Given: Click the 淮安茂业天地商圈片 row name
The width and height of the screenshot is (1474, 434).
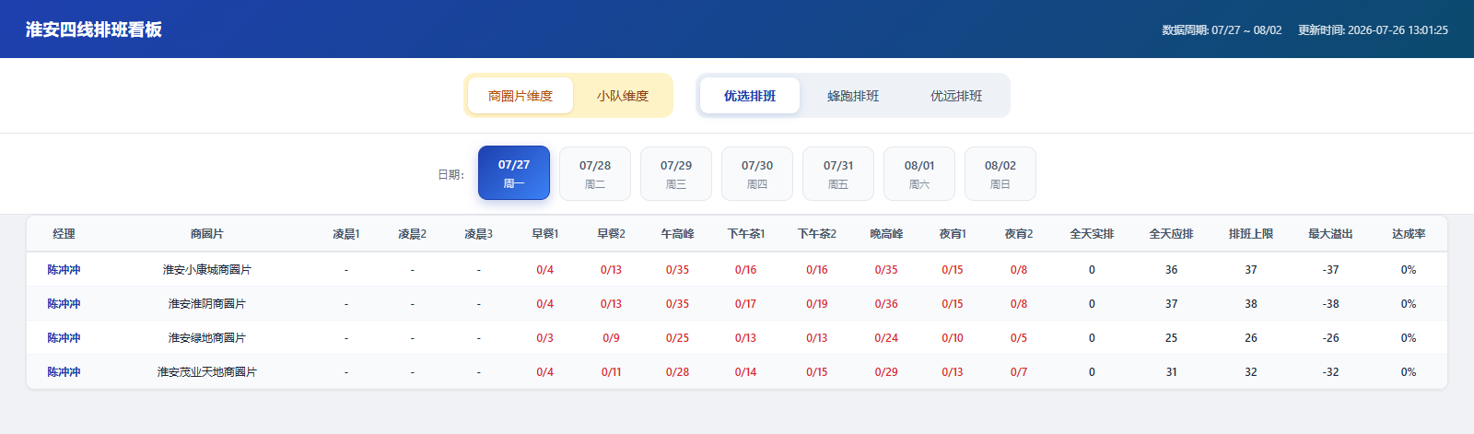Looking at the screenshot, I should click(207, 372).
